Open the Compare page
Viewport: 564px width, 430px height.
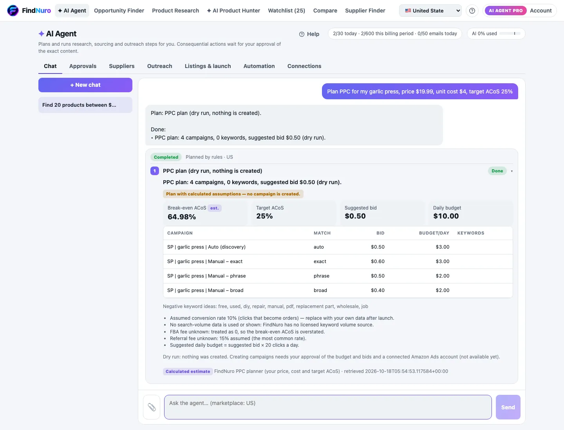325,11
